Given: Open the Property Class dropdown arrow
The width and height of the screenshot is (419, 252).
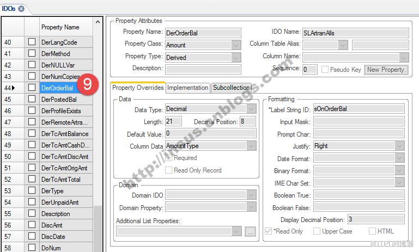Looking at the screenshot, I should point(236,45).
